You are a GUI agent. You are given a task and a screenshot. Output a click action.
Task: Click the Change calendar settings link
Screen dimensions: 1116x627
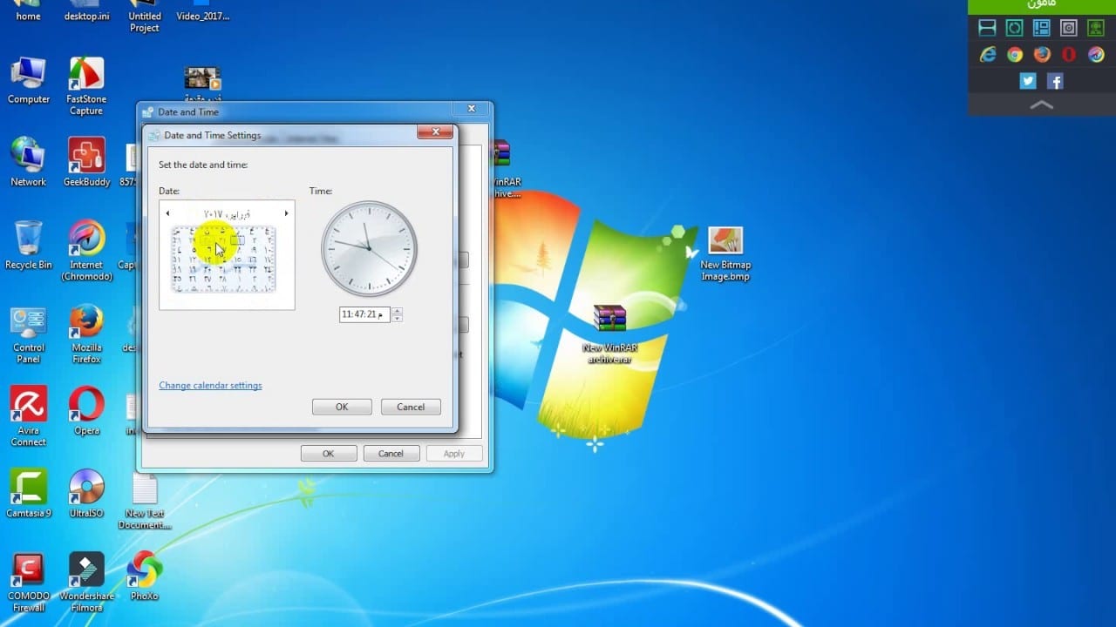tap(210, 386)
